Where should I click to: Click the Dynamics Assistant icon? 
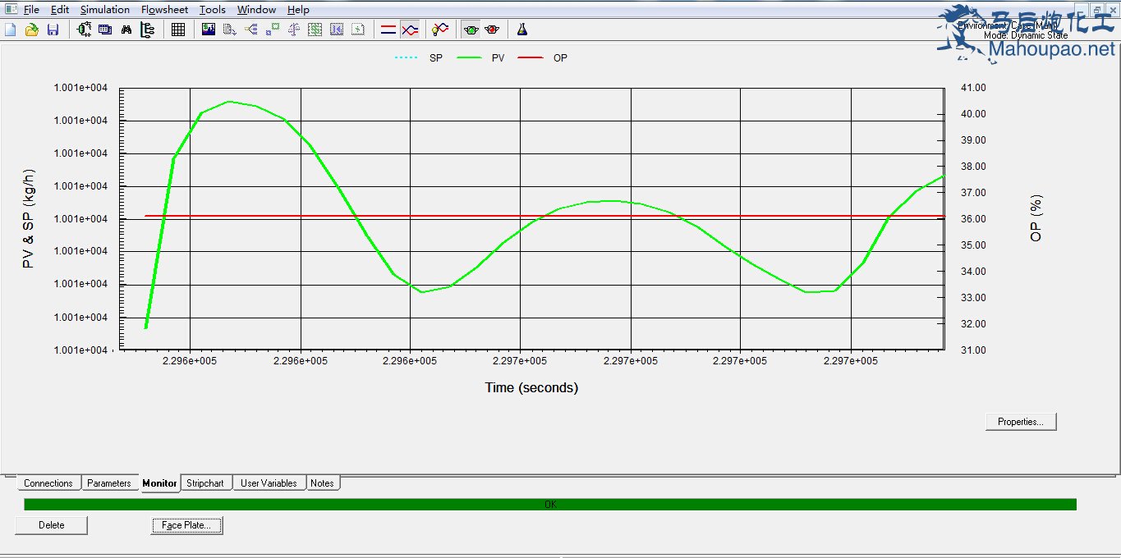(441, 30)
